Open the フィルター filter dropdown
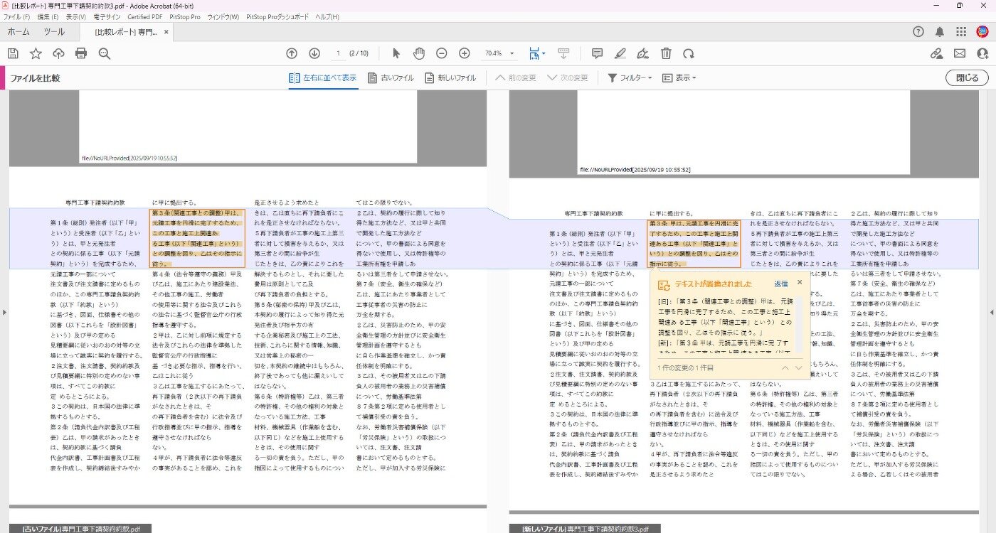Image resolution: width=996 pixels, height=533 pixels. 630,78
